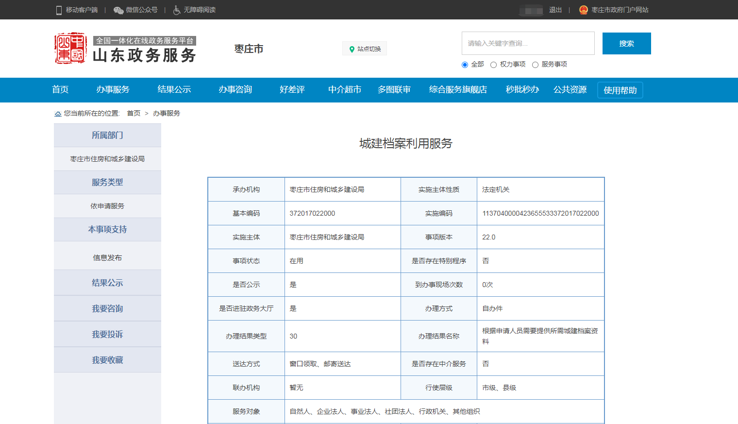
Task: Go to the 好差评 navigation tab
Action: (292, 89)
